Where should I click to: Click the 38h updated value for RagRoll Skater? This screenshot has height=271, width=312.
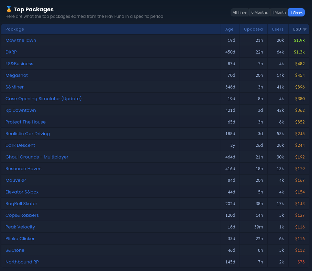259,204
